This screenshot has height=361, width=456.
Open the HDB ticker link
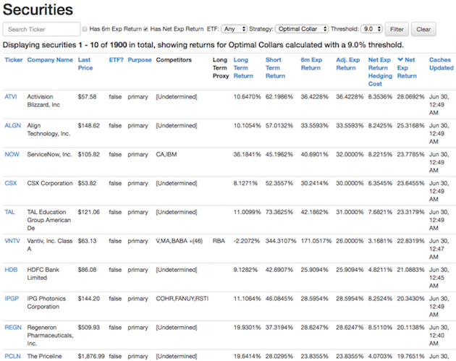(x=11, y=270)
